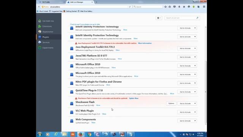Click Options button for Shockwave Flash
This screenshot has width=243, height=137.
coord(171,104)
